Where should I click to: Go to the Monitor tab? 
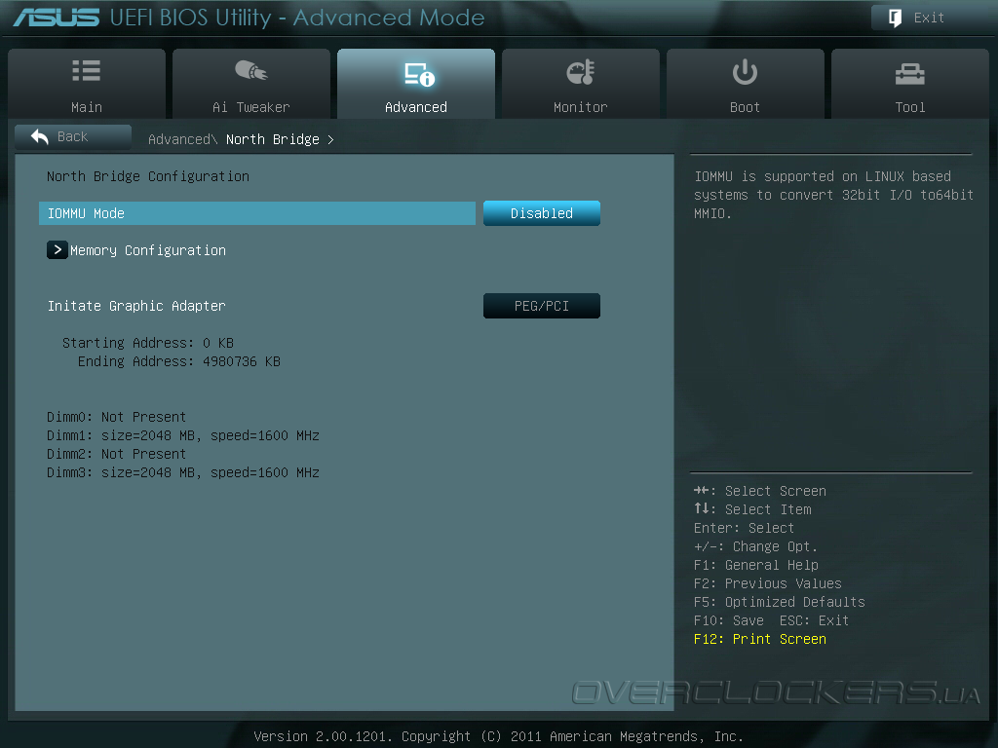(x=581, y=84)
